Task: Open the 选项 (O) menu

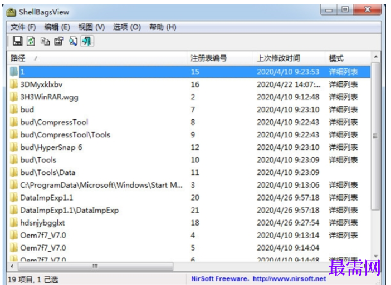Action: tap(127, 27)
